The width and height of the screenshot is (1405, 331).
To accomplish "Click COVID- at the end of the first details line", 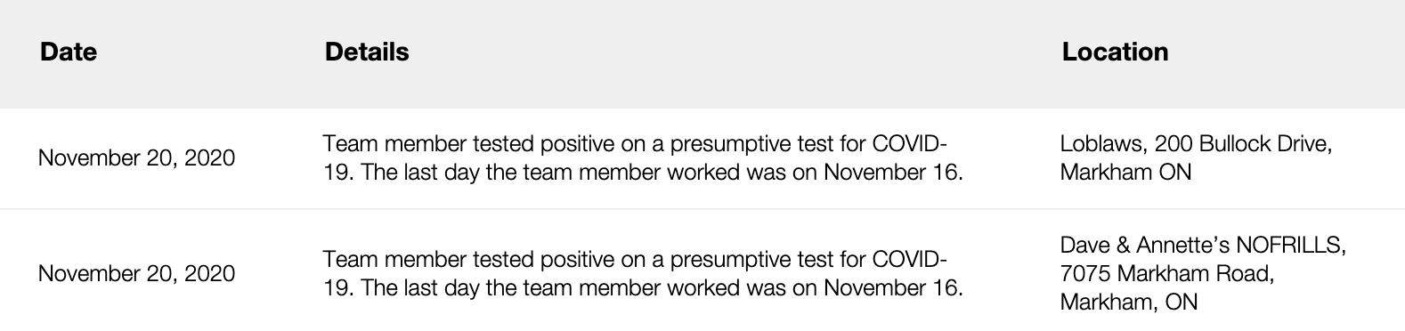I will (x=909, y=144).
